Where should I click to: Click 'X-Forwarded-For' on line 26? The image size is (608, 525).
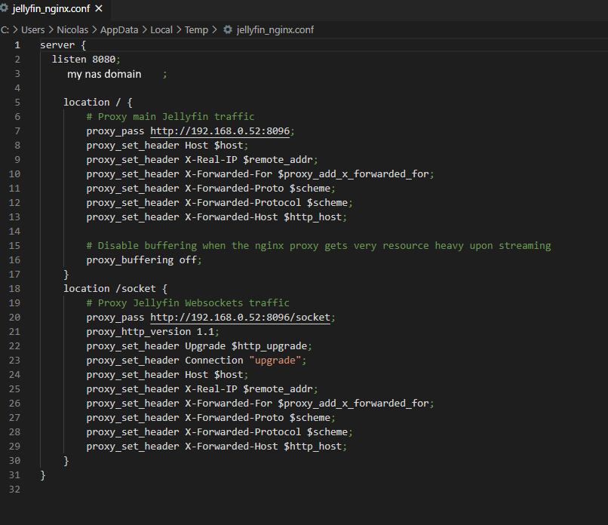(229, 404)
